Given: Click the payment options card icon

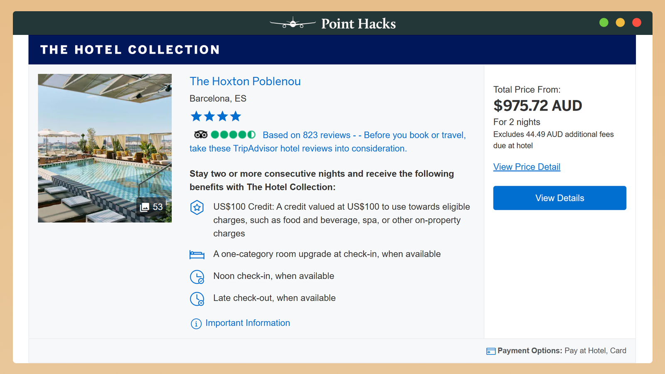Looking at the screenshot, I should 491,352.
